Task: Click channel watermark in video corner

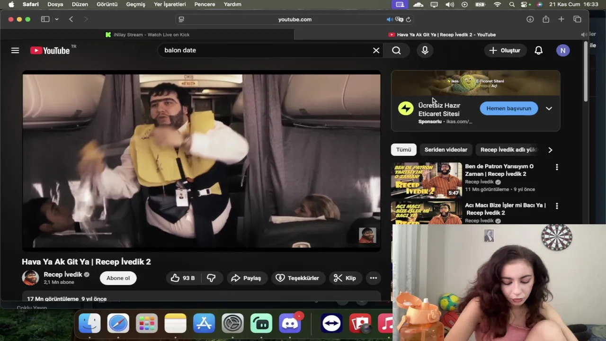Action: click(367, 235)
